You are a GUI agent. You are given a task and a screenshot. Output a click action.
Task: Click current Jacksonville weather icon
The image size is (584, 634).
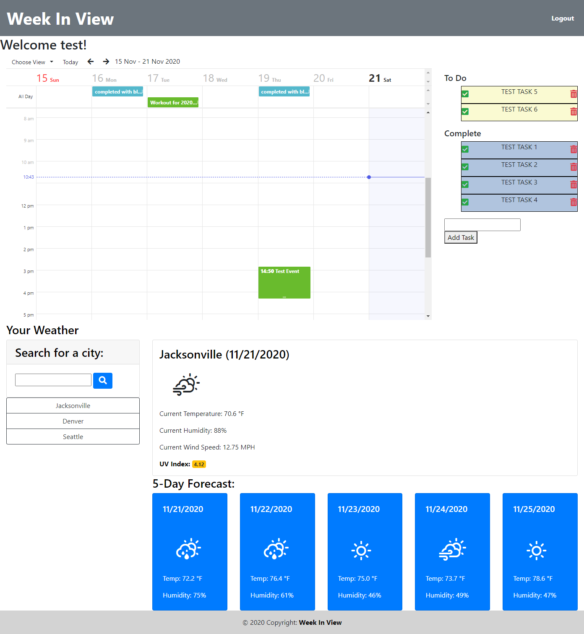186,385
